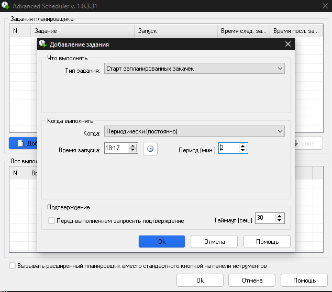
Task: Click the clock icon next to launch time
Action: pos(150,149)
